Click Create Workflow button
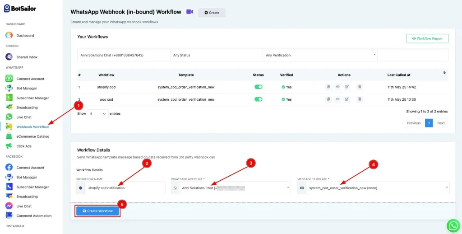This screenshot has width=462, height=234. (x=97, y=211)
